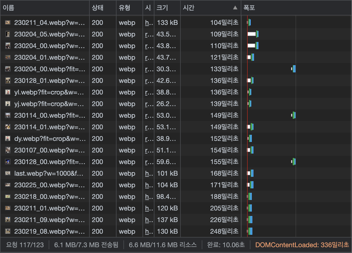352x253 pixels.
Task: Sort requests by 상태 column header
Action: [98, 8]
